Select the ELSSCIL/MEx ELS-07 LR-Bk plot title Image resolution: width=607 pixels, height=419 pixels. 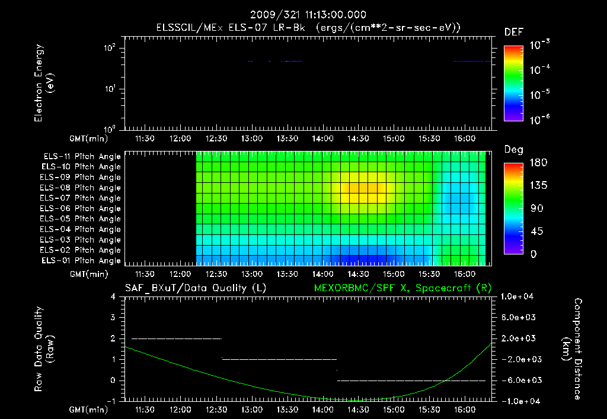(308, 28)
